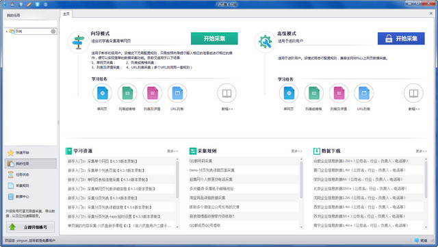
Task: Open 更多 link in 采集规则 section
Action: 296,151
